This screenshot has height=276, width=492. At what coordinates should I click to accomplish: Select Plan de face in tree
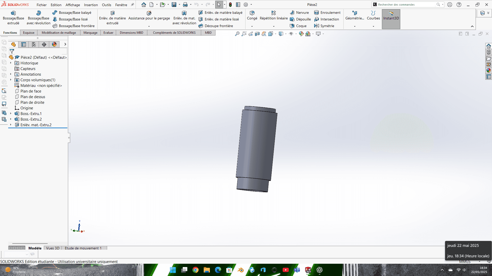pos(31,91)
